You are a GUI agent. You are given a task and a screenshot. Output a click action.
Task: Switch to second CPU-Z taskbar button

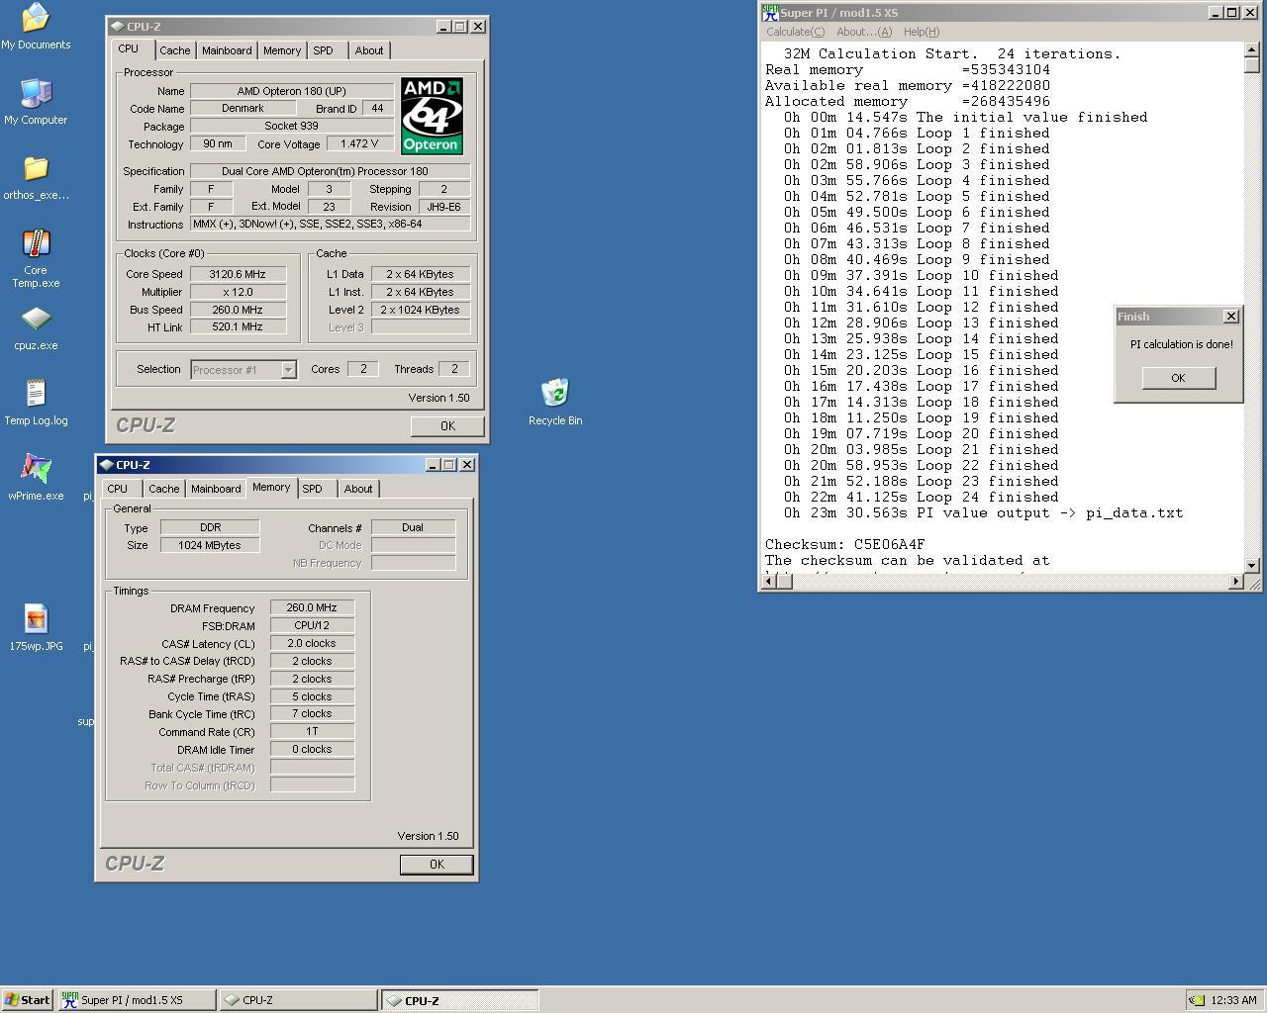[460, 1000]
